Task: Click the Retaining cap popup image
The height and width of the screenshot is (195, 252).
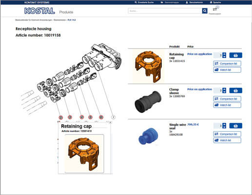Action: click(84, 154)
